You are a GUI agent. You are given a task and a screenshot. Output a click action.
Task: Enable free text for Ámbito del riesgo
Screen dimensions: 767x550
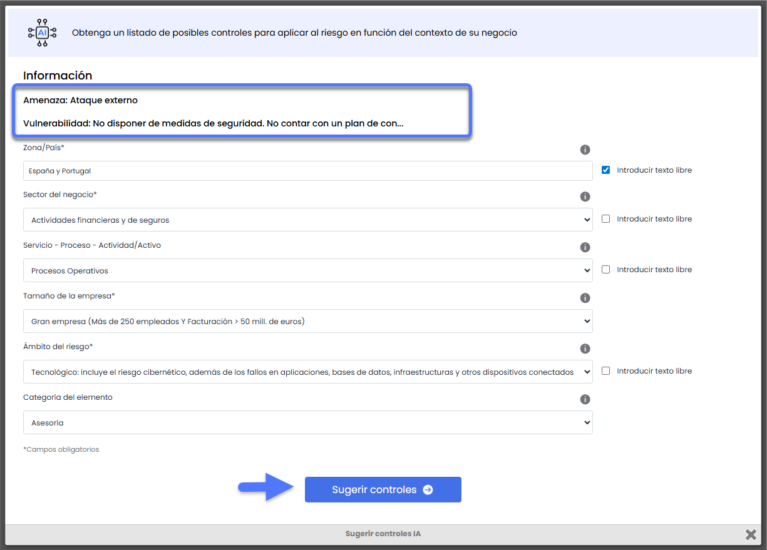pos(605,371)
